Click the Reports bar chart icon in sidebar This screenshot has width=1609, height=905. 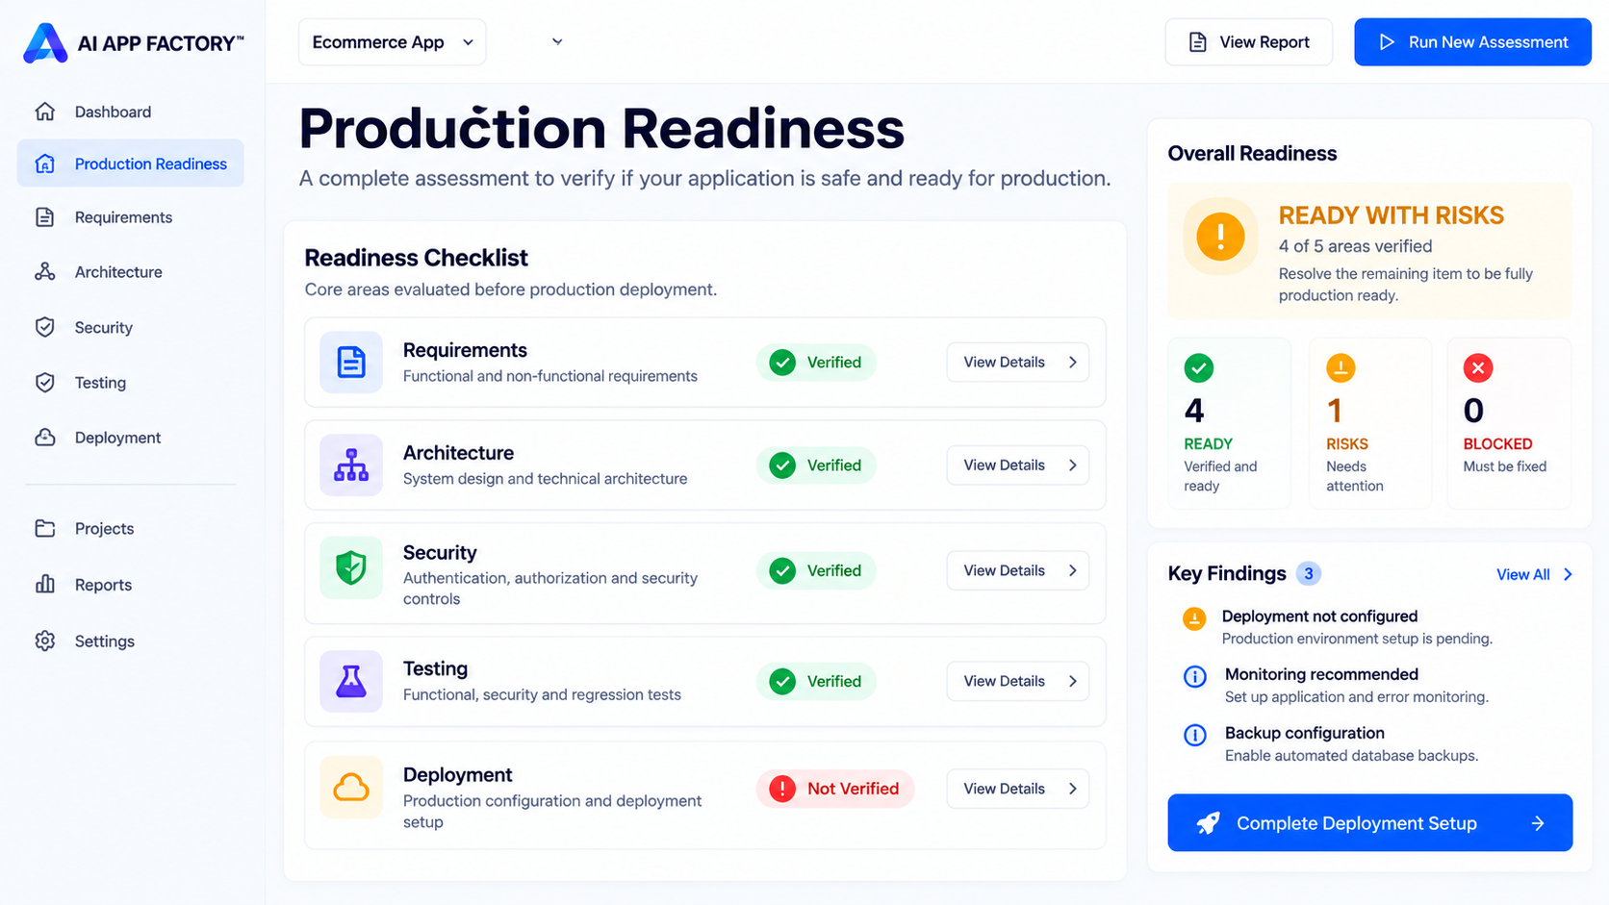pos(45,585)
